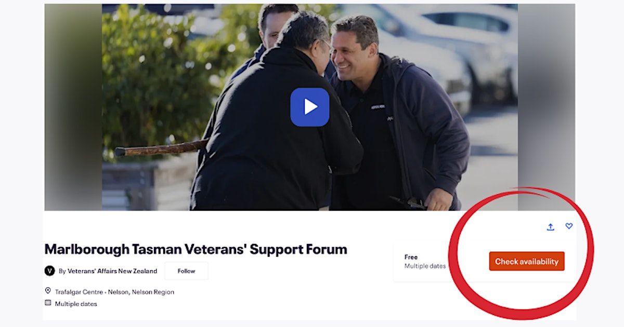
Task: Click the red hand-drawn circle annotation
Action: coord(520,253)
